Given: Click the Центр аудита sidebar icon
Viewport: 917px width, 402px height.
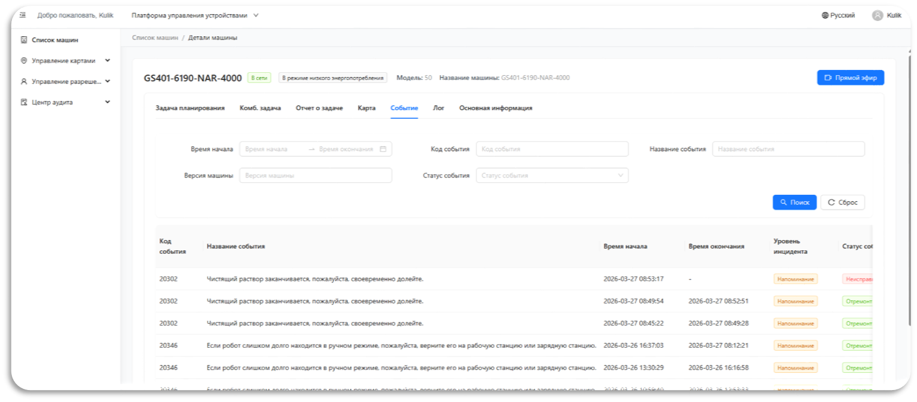Looking at the screenshot, I should (x=24, y=102).
